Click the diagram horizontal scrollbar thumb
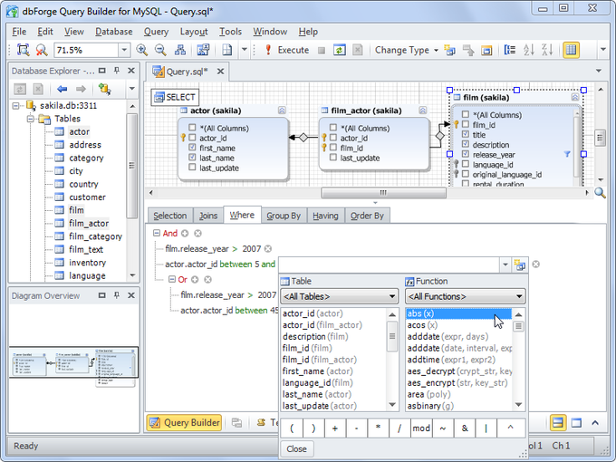Image resolution: width=616 pixels, height=462 pixels. (383, 193)
